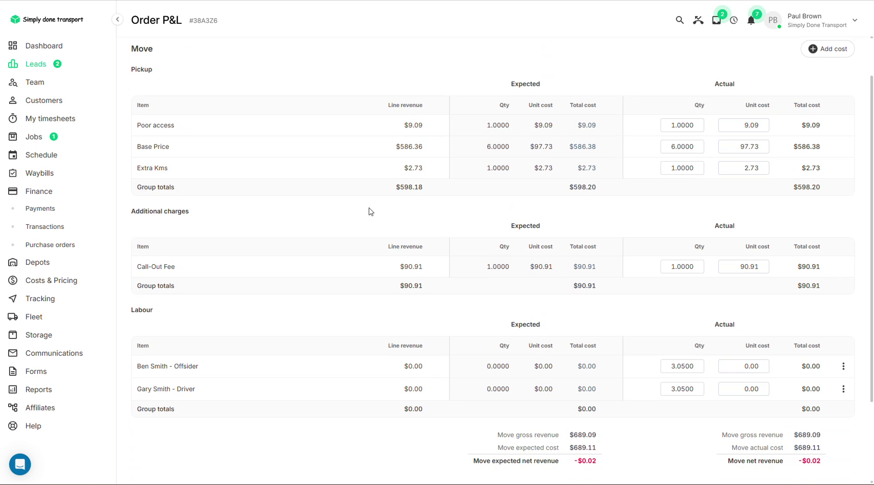
Task: Open the Schedule page
Action: click(x=41, y=155)
